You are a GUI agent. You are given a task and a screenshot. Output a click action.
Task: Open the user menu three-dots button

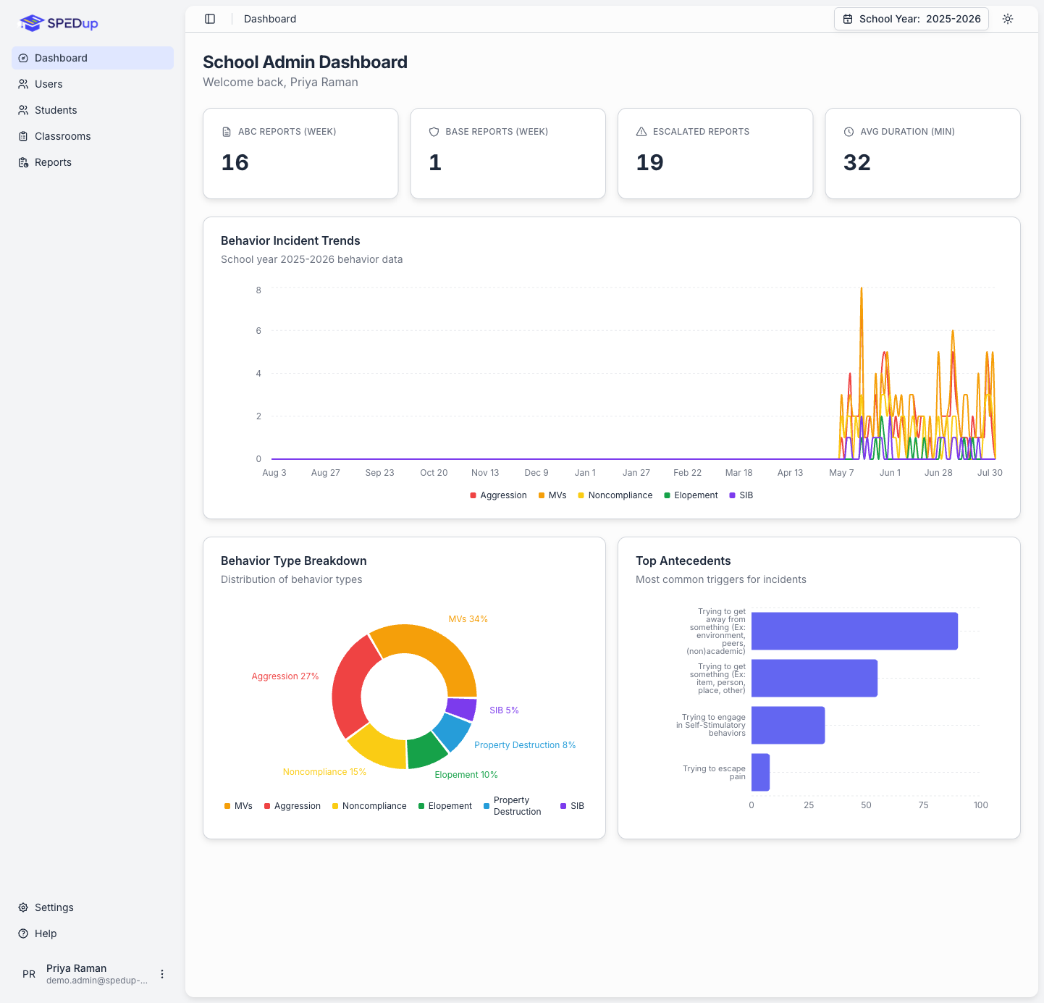click(162, 974)
